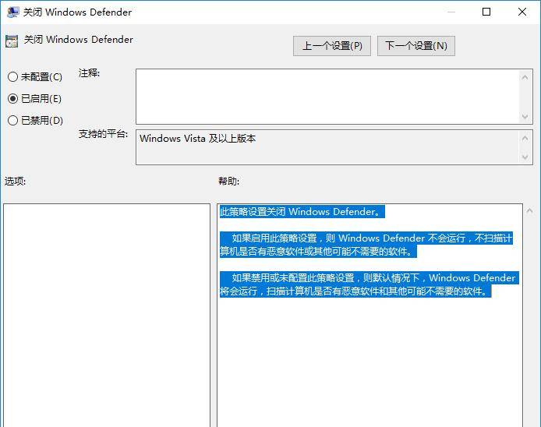Maximize the 关闭 Windows Defender window

point(486,12)
